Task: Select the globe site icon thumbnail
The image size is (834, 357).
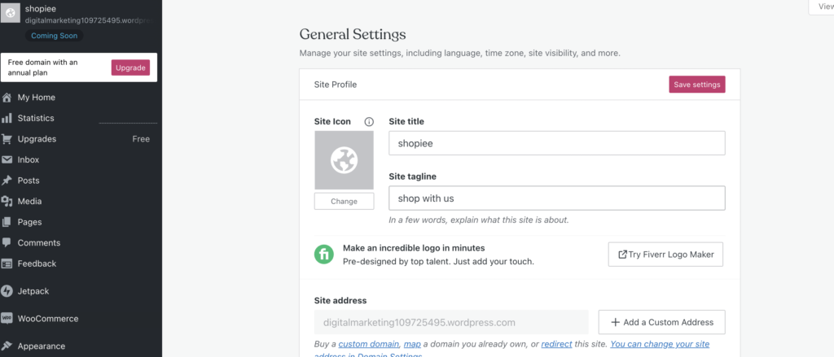Action: click(x=344, y=161)
